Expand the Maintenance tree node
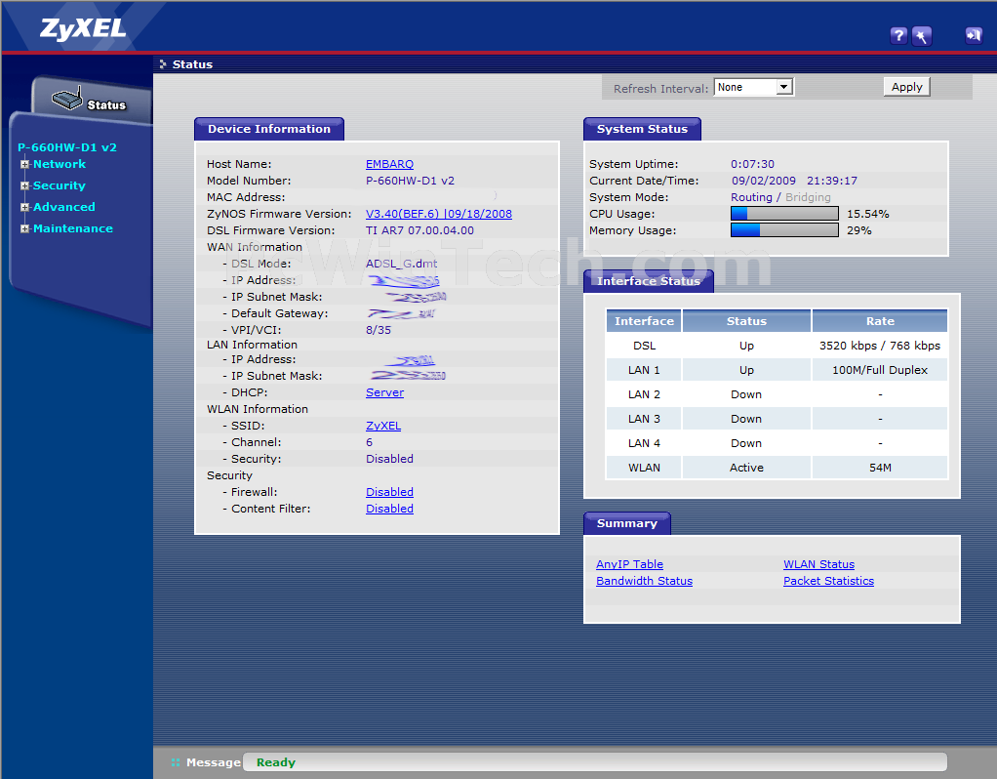The image size is (997, 779). coord(24,228)
